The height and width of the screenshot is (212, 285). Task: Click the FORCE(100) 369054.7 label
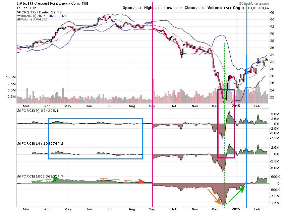coord(42,176)
